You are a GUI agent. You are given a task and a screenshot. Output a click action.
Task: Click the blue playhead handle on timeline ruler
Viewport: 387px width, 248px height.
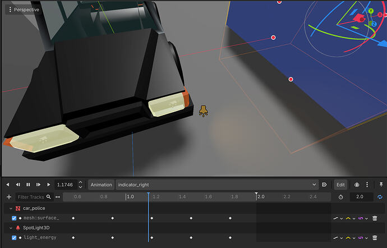[x=148, y=194]
